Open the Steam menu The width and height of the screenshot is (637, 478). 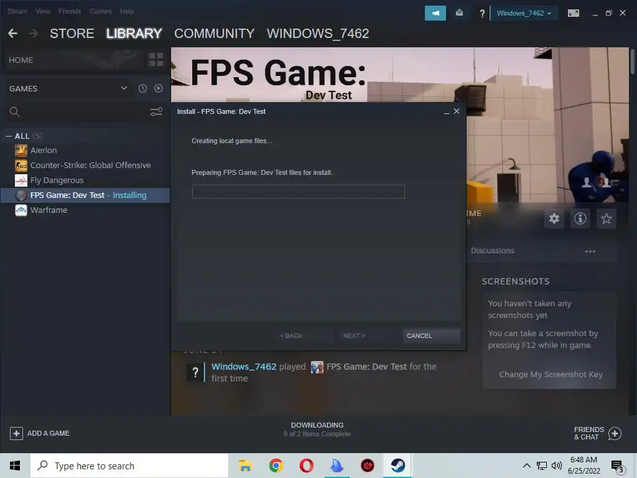[x=17, y=11]
